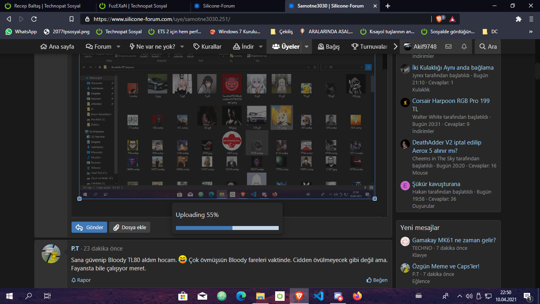Switch to the Silicone-Forum tab

[x=237, y=6]
